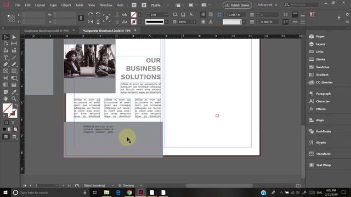Select the Note tool
Image resolution: width=351 pixels, height=197 pixels.
[6, 92]
